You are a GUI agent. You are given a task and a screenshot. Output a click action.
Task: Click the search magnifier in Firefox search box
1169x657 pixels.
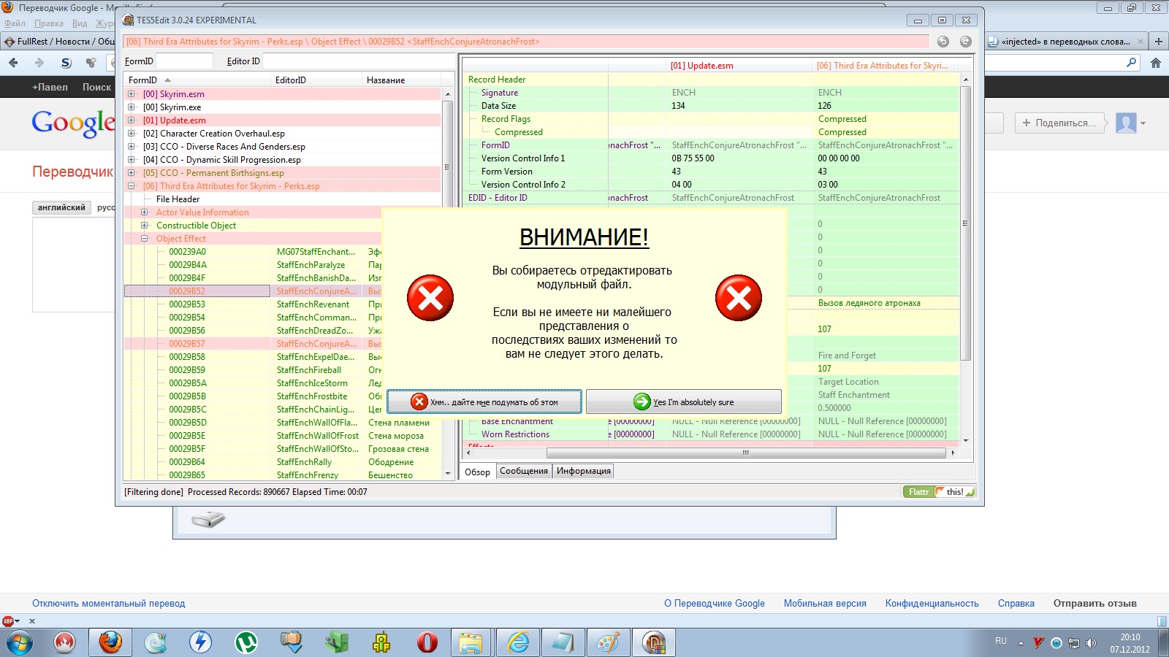(x=1132, y=63)
